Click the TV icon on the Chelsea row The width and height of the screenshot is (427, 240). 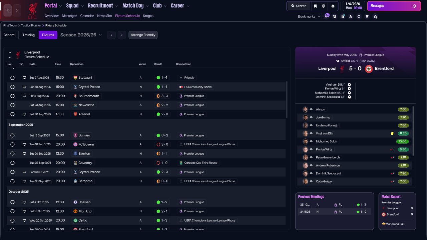(24, 202)
